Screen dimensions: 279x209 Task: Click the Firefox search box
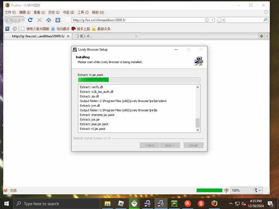click(x=244, y=20)
